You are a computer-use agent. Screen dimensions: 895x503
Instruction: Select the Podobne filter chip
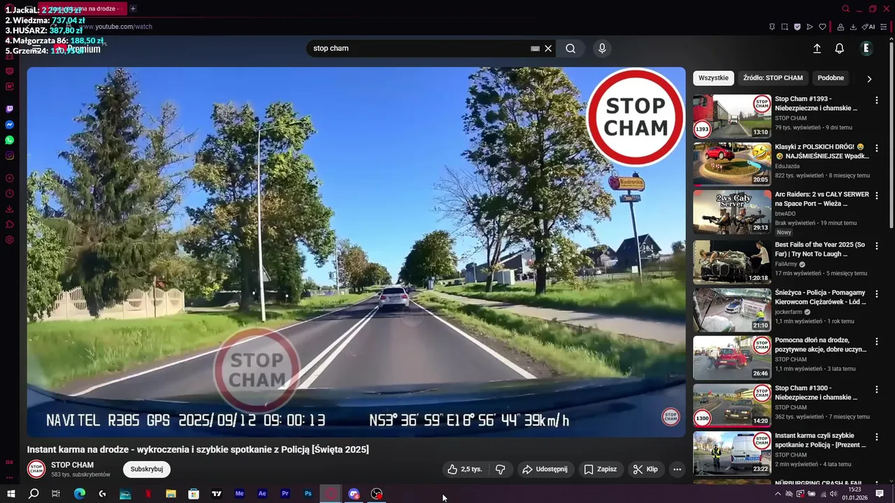(831, 78)
